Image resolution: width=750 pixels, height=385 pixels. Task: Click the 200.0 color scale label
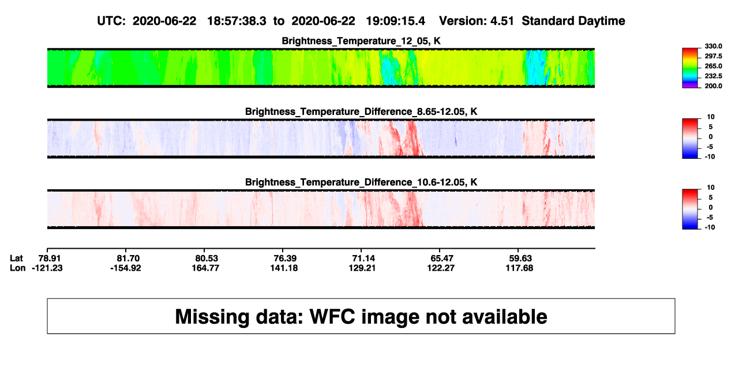714,86
